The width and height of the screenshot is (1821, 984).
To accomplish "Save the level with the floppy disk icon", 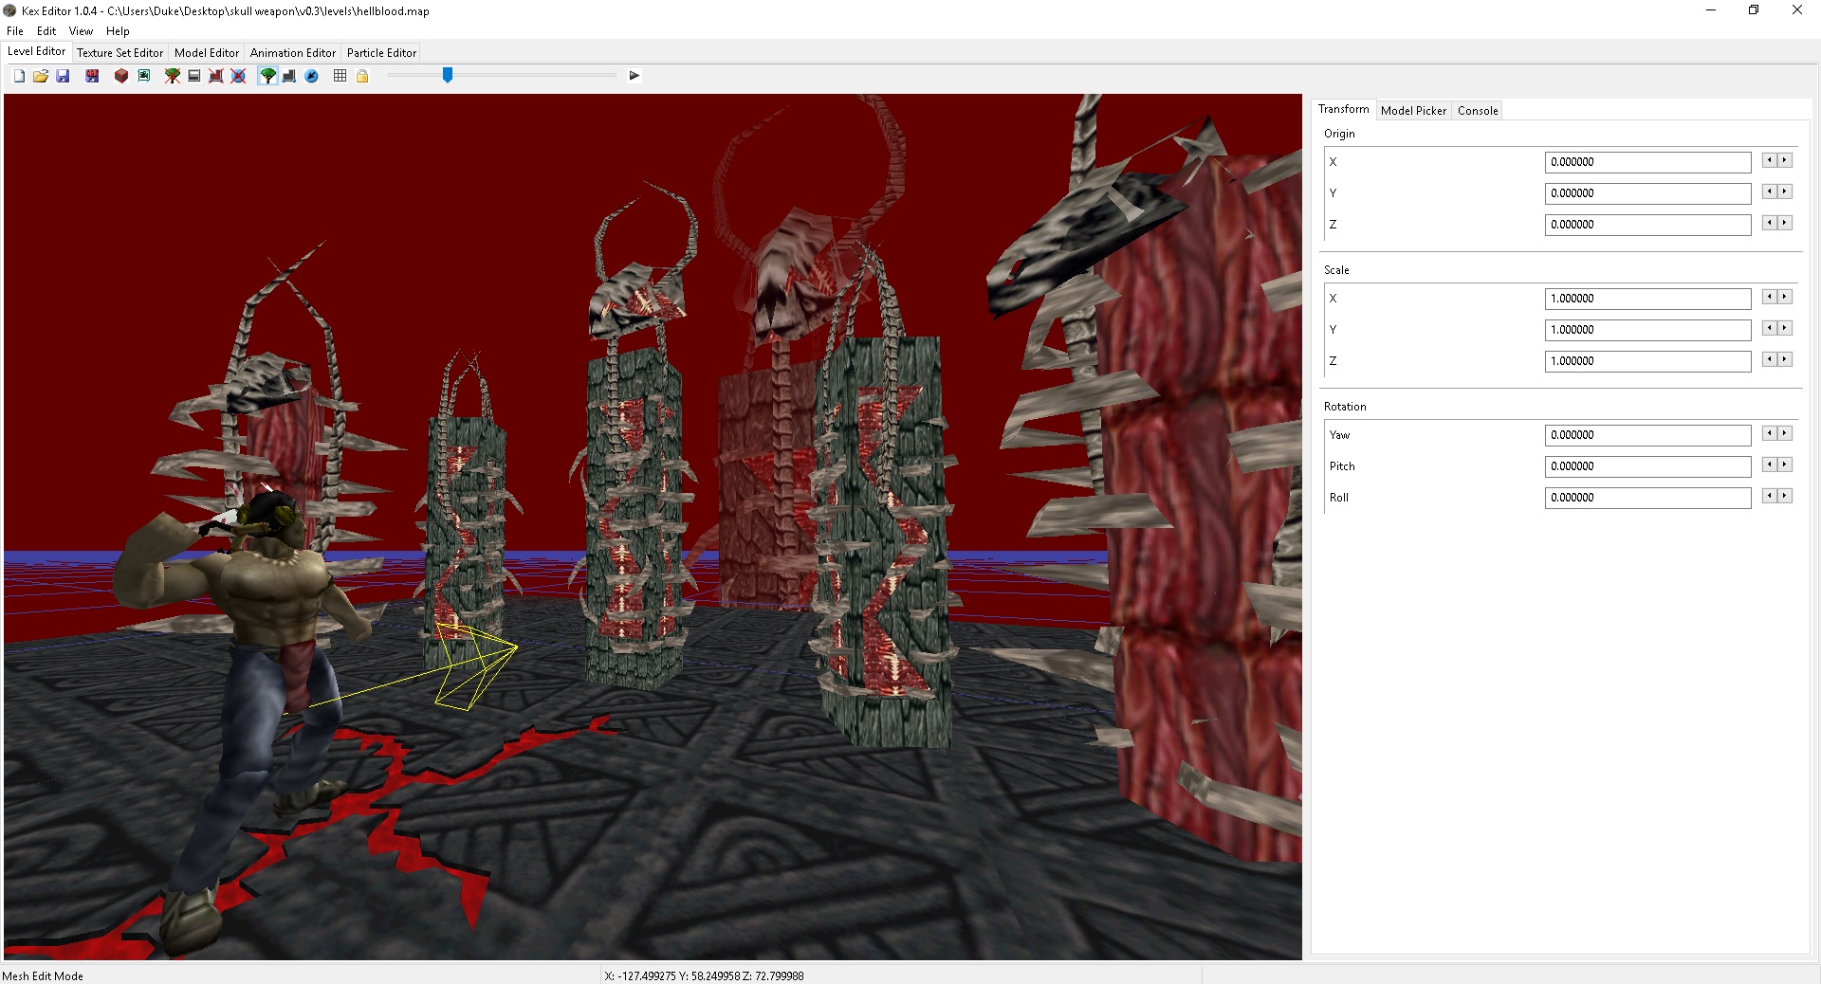I will (63, 76).
